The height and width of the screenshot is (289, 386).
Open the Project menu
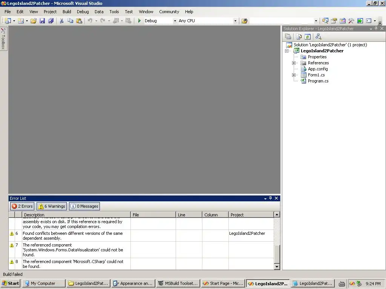coord(50,12)
